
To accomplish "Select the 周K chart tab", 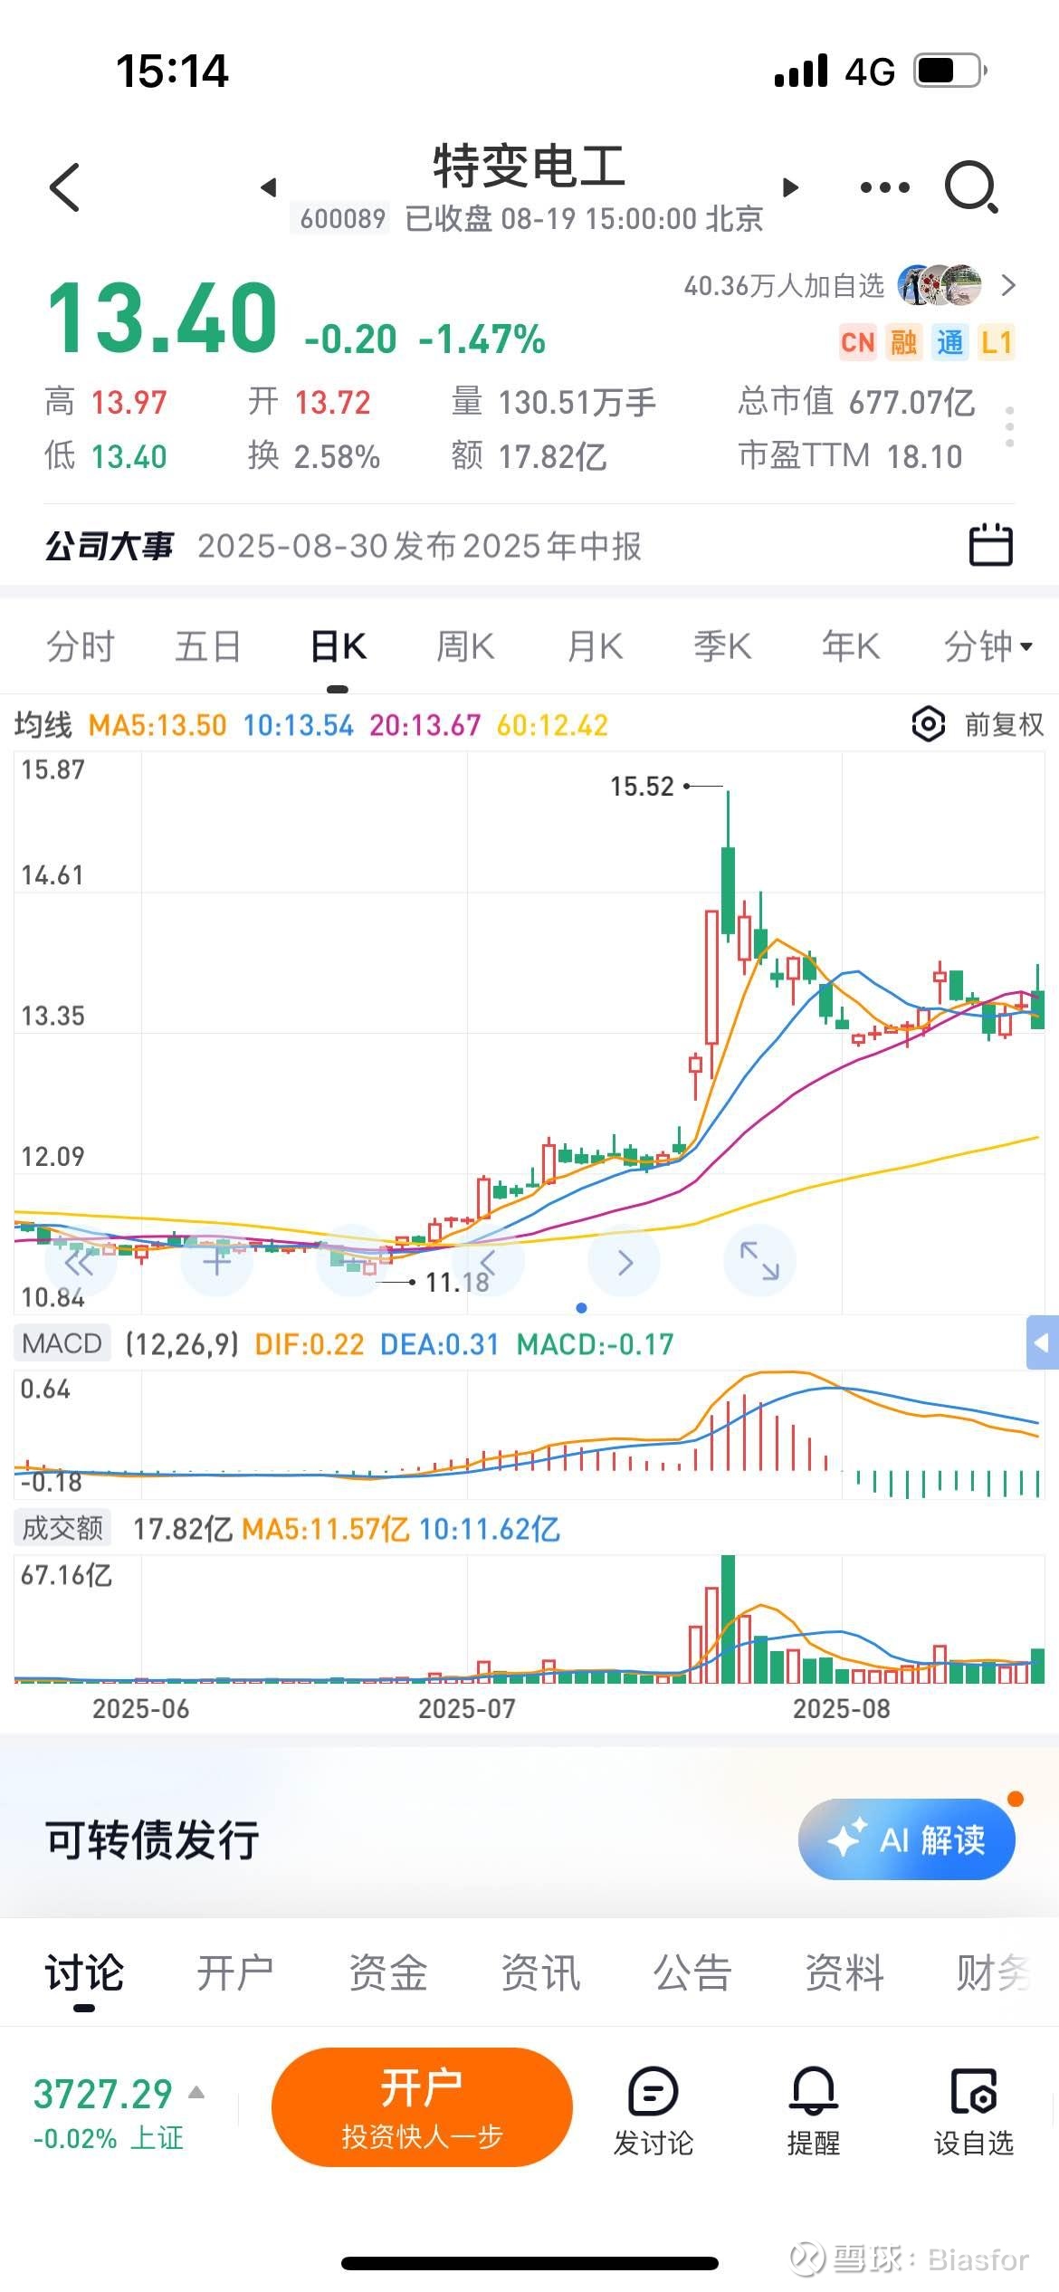I will [x=465, y=646].
